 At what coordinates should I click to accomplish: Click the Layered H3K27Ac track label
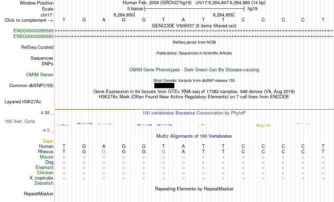(23, 102)
